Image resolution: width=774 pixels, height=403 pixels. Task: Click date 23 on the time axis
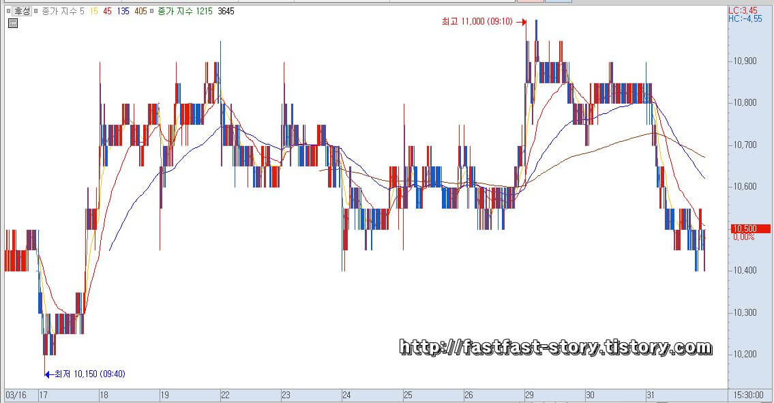pos(286,395)
